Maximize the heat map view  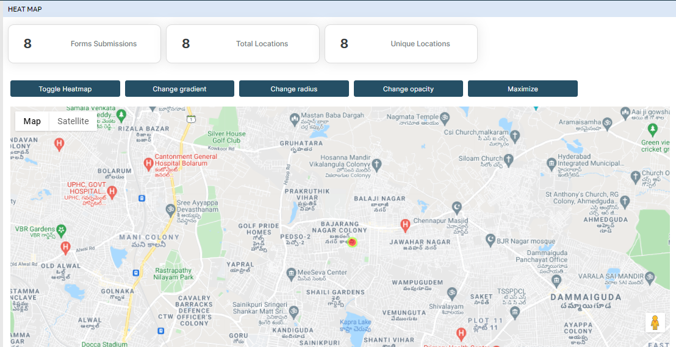pyautogui.click(x=522, y=89)
